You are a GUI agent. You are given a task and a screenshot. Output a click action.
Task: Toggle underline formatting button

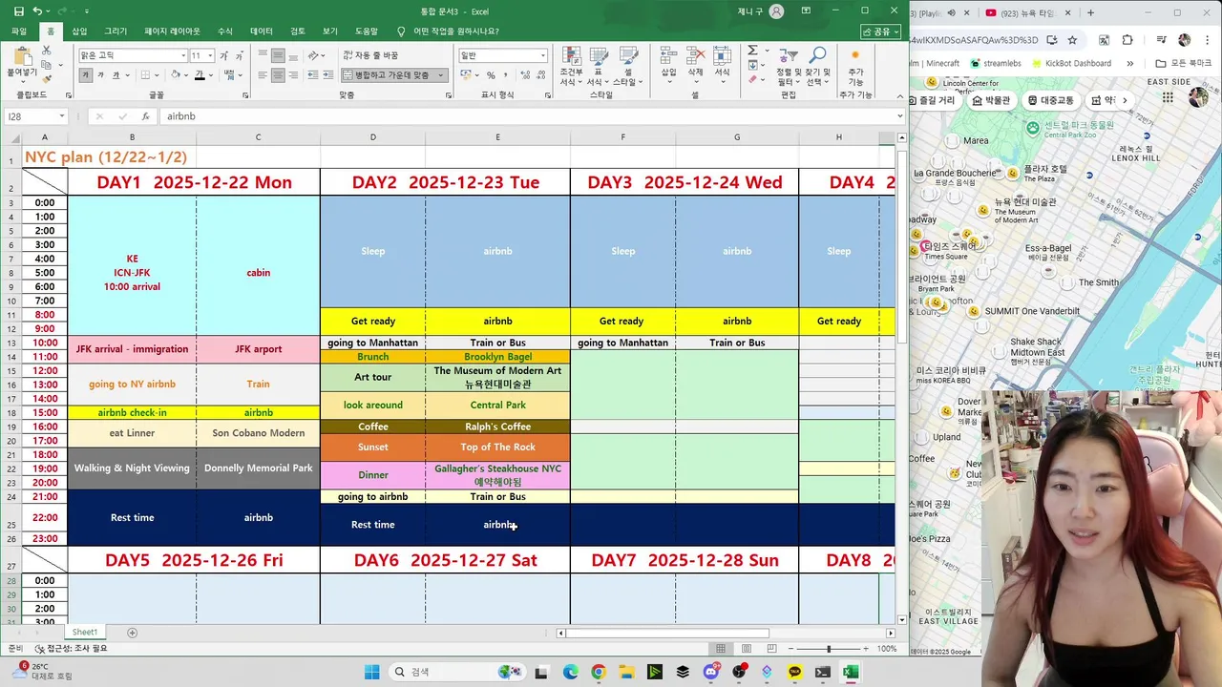(116, 75)
